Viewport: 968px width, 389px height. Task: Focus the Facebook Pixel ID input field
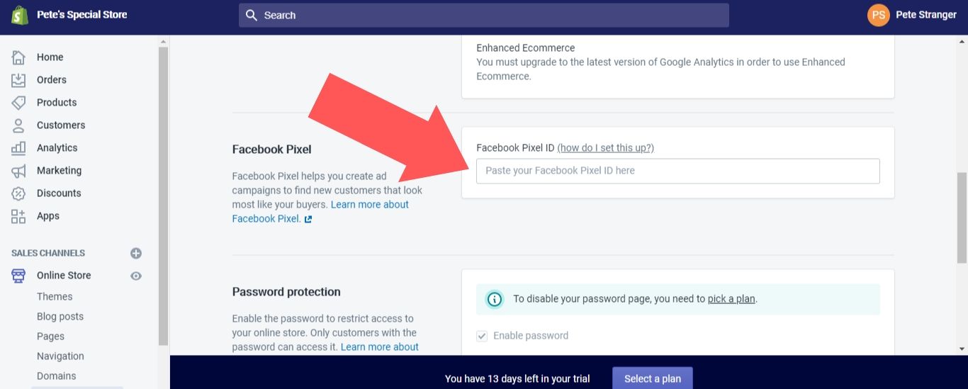pyautogui.click(x=678, y=171)
